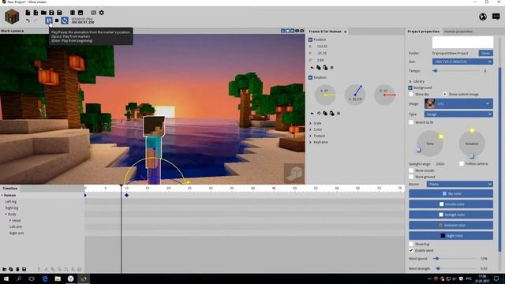Open the background Image dropdown
The width and height of the screenshot is (505, 284).
click(458, 103)
